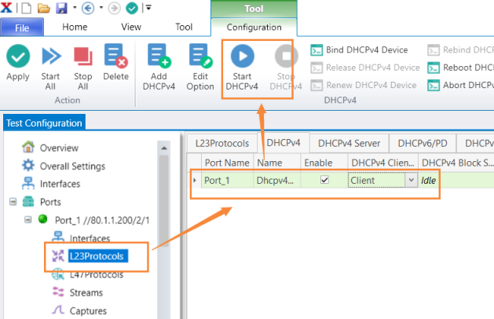
Task: Click Abort DHCPv4 button
Action: pos(459,85)
